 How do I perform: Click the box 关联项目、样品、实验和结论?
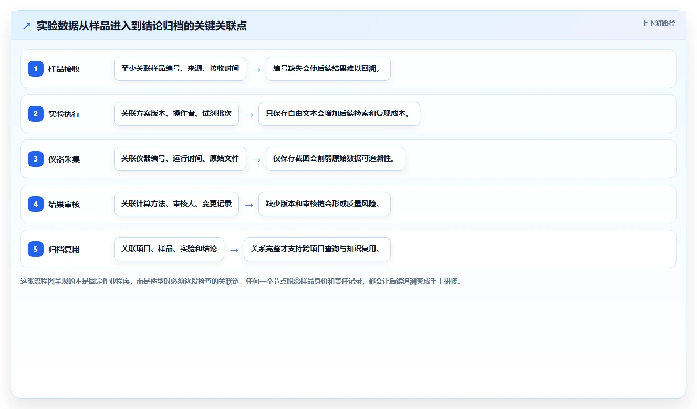click(x=169, y=249)
